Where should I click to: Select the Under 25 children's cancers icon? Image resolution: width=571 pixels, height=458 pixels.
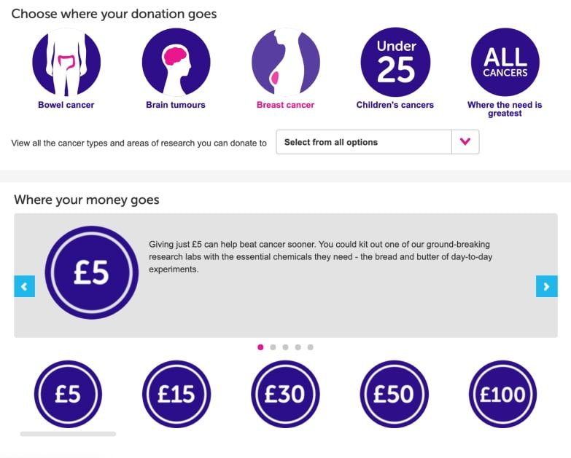click(395, 62)
